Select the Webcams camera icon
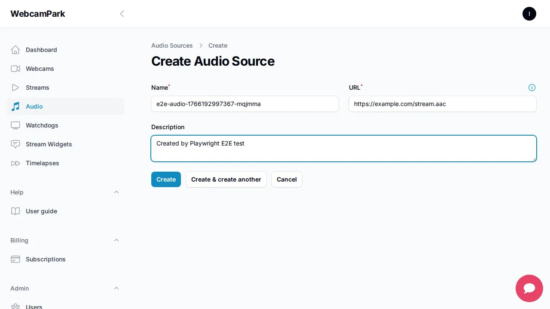 tap(15, 69)
